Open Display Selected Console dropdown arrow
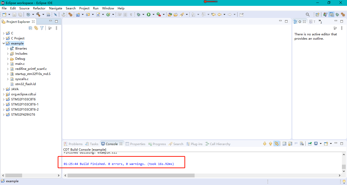 click(x=321, y=144)
